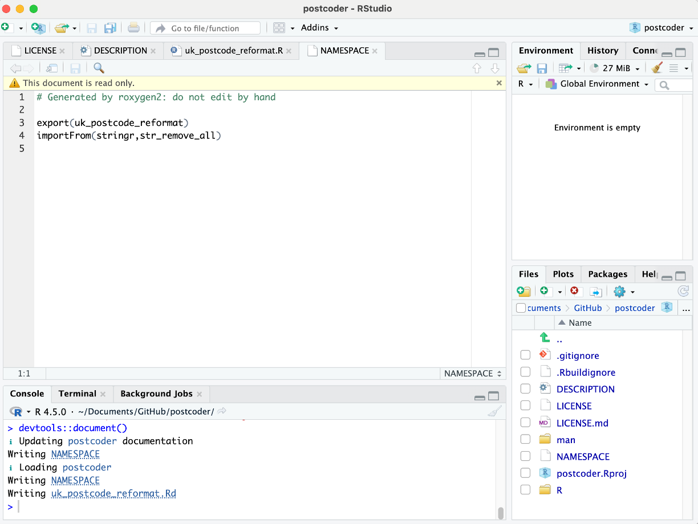Click the Create a Project icon

[38, 27]
